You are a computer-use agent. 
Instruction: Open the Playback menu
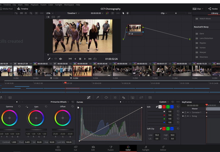(x=34, y=5)
